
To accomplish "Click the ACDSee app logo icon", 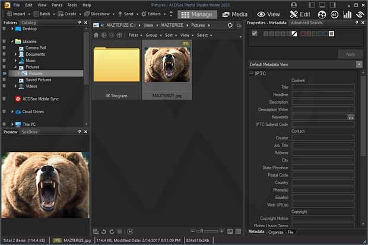I will 7,5.
